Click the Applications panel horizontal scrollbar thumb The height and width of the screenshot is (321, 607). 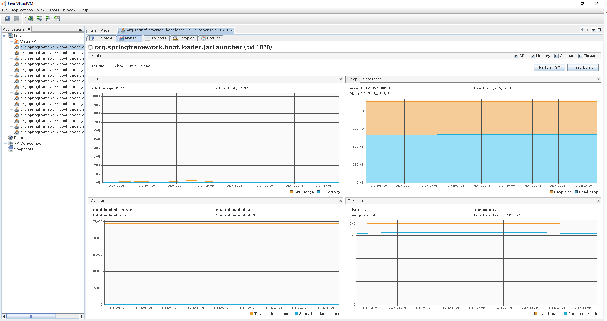(x=31, y=316)
